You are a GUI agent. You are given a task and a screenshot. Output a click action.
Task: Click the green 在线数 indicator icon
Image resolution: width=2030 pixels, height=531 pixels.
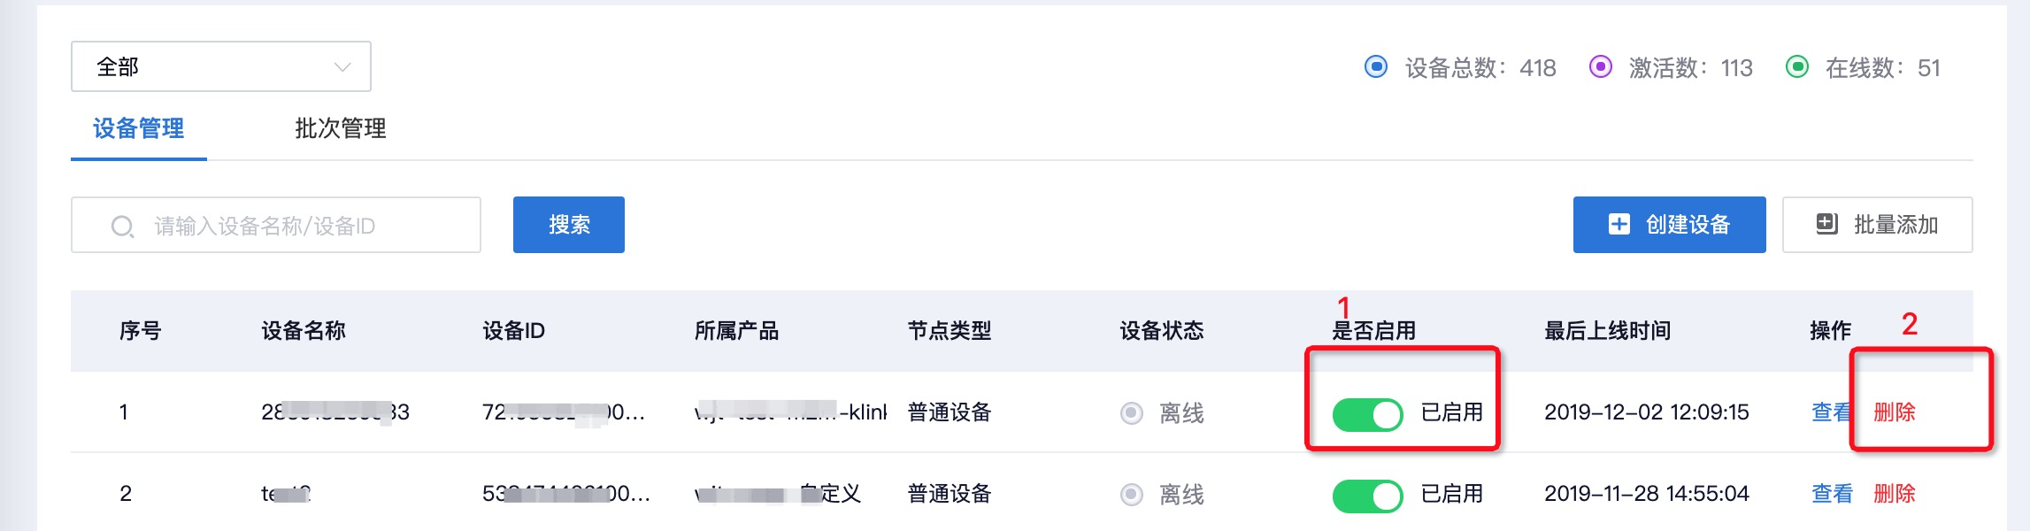1797,67
